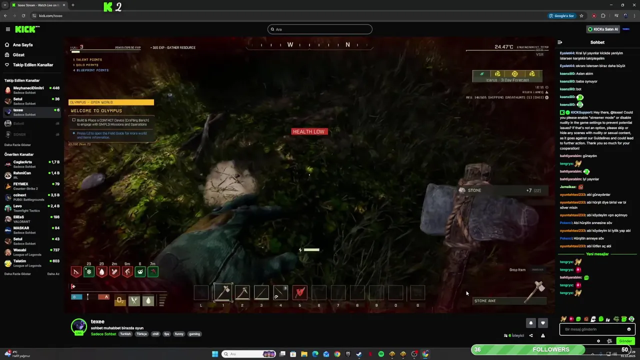Open RahmiCan IRL channel
640x360 pixels.
pos(32,175)
